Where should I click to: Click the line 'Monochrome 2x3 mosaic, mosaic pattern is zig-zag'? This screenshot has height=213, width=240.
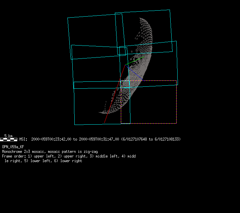point(50,152)
